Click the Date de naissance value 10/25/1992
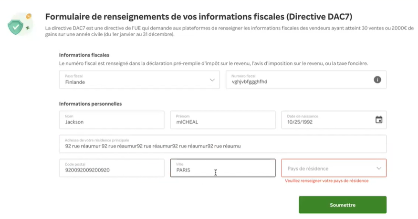418x219 pixels. tap(300, 122)
